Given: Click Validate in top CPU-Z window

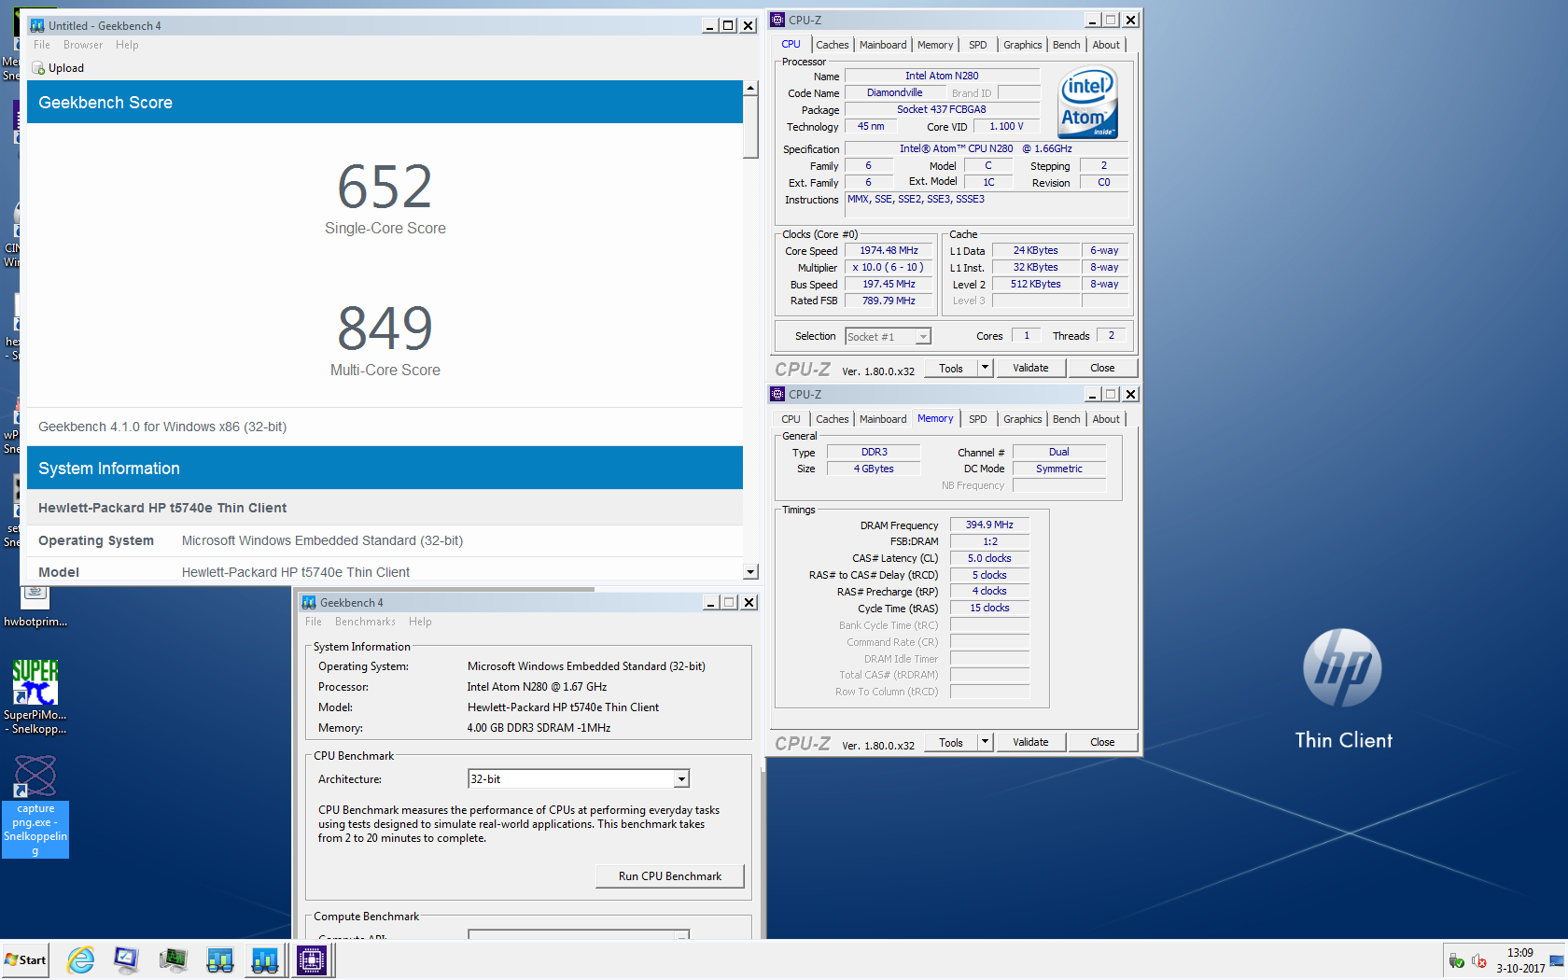Looking at the screenshot, I should (x=1030, y=368).
